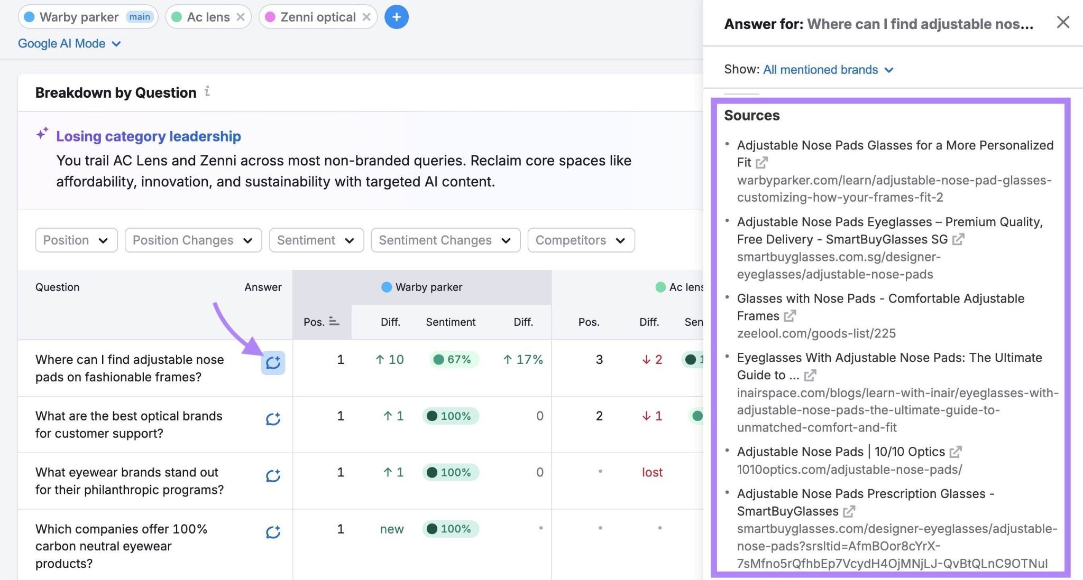Click the Question column header
The height and width of the screenshot is (580, 1083).
coord(57,287)
